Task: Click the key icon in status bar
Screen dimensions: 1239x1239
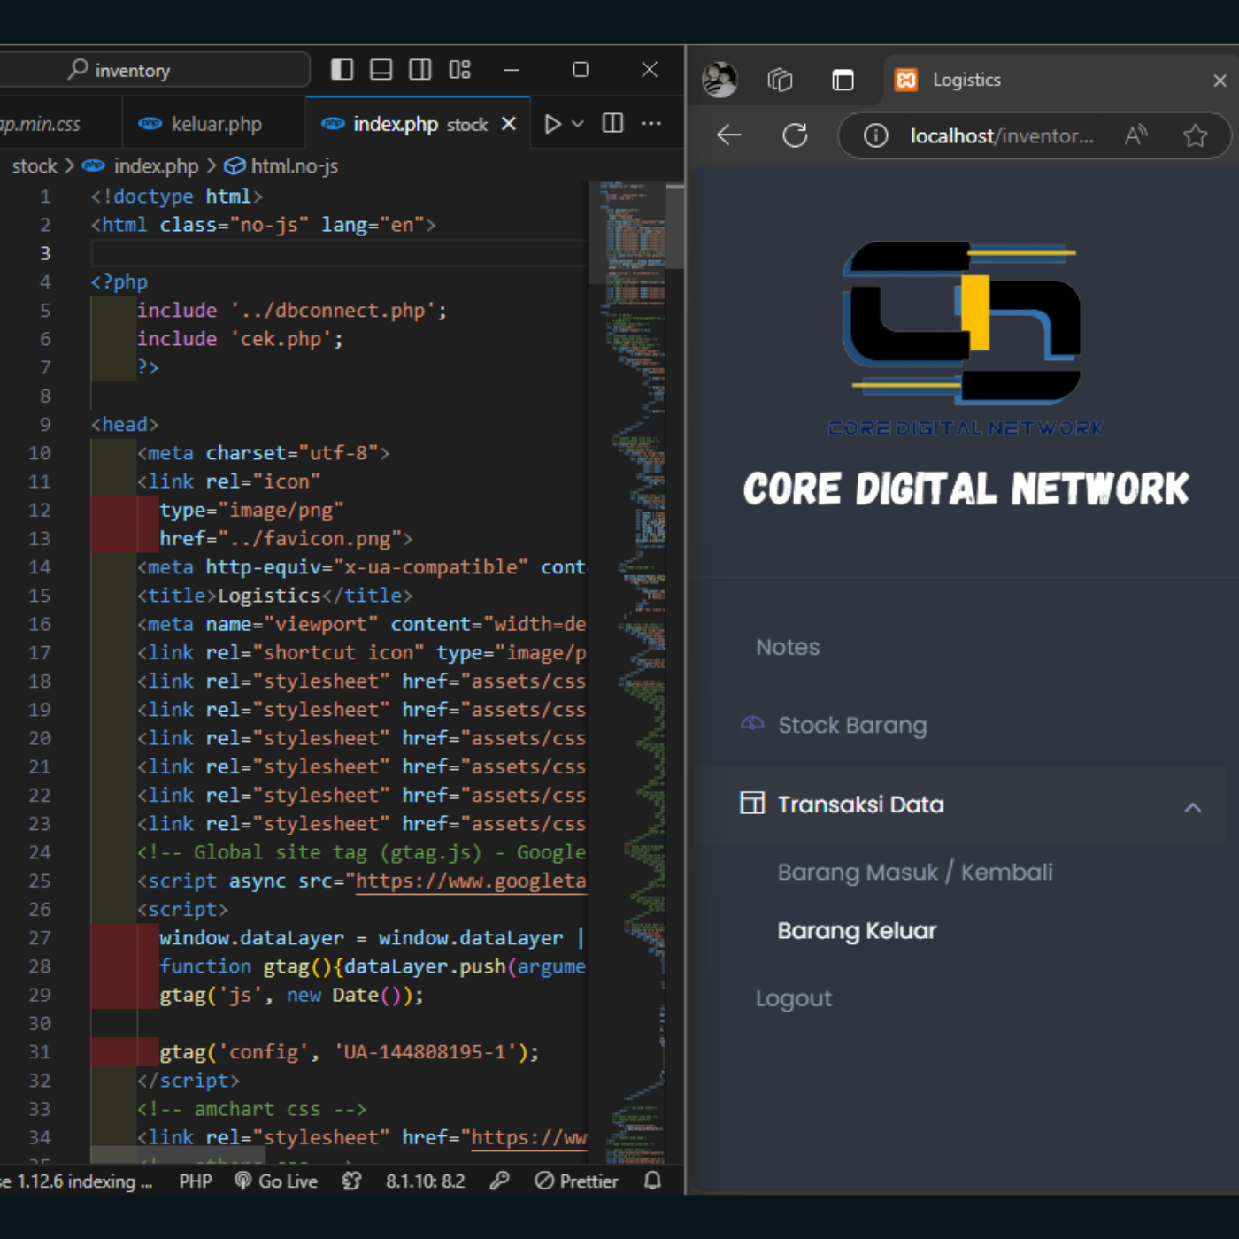Action: [500, 1181]
